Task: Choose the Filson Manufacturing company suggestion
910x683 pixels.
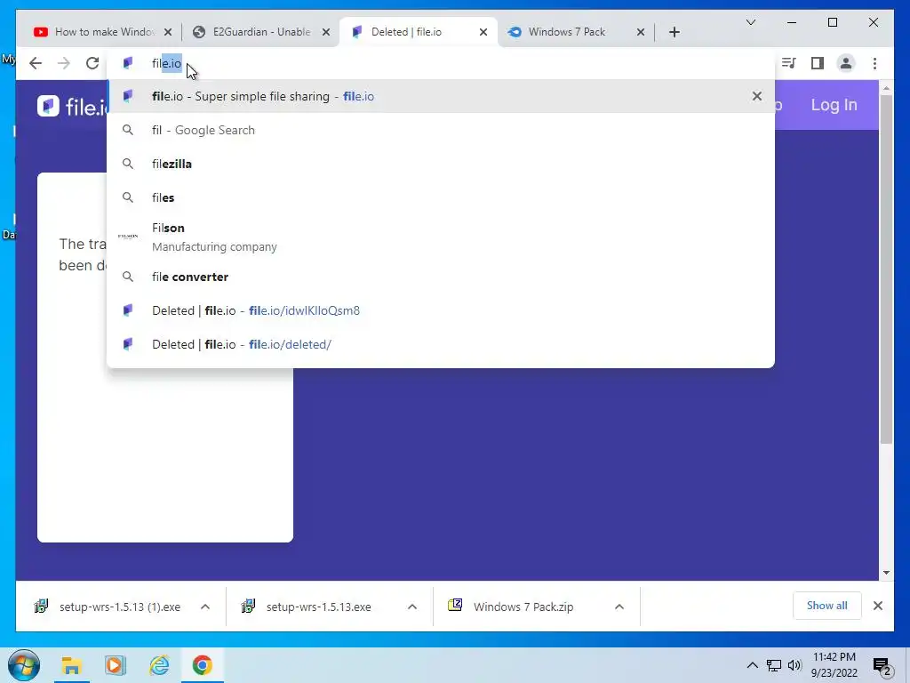Action: [x=441, y=237]
